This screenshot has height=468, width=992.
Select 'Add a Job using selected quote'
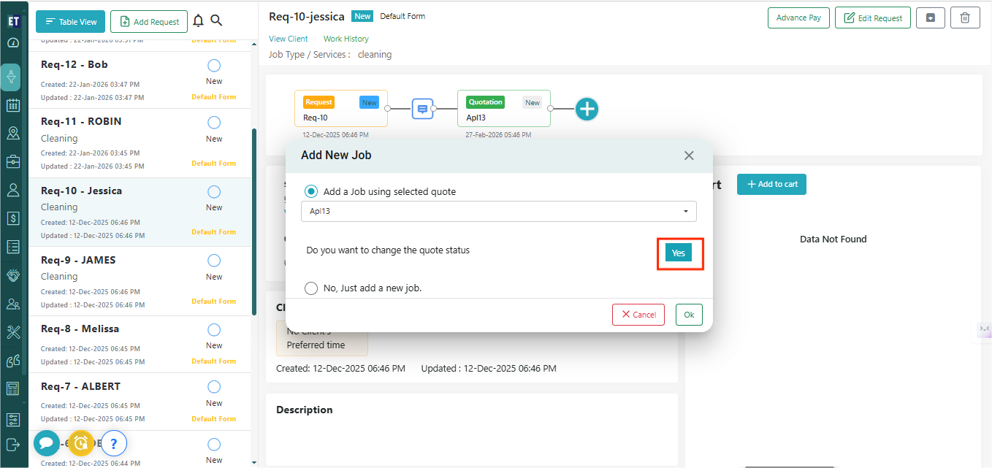click(x=311, y=191)
